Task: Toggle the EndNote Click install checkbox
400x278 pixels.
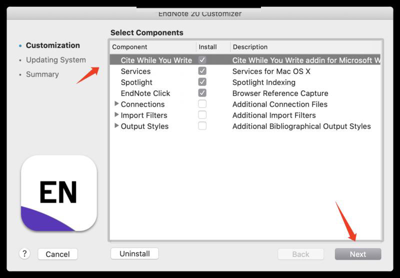Action: 202,93
